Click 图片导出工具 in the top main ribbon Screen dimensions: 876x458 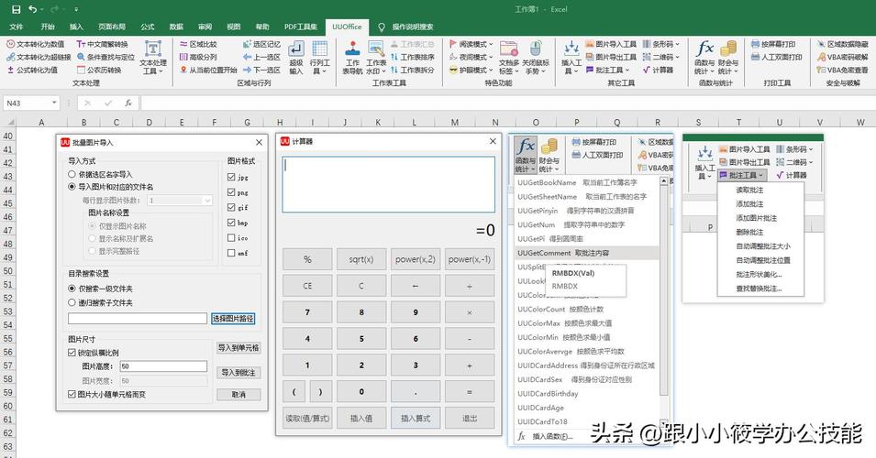(x=611, y=57)
